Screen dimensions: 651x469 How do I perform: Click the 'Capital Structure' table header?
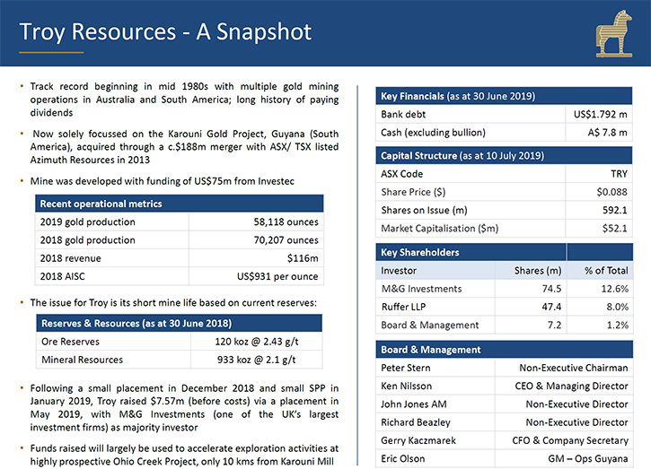pyautogui.click(x=504, y=155)
